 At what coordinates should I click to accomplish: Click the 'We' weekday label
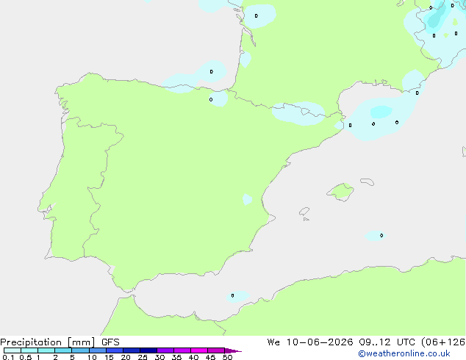(x=273, y=342)
